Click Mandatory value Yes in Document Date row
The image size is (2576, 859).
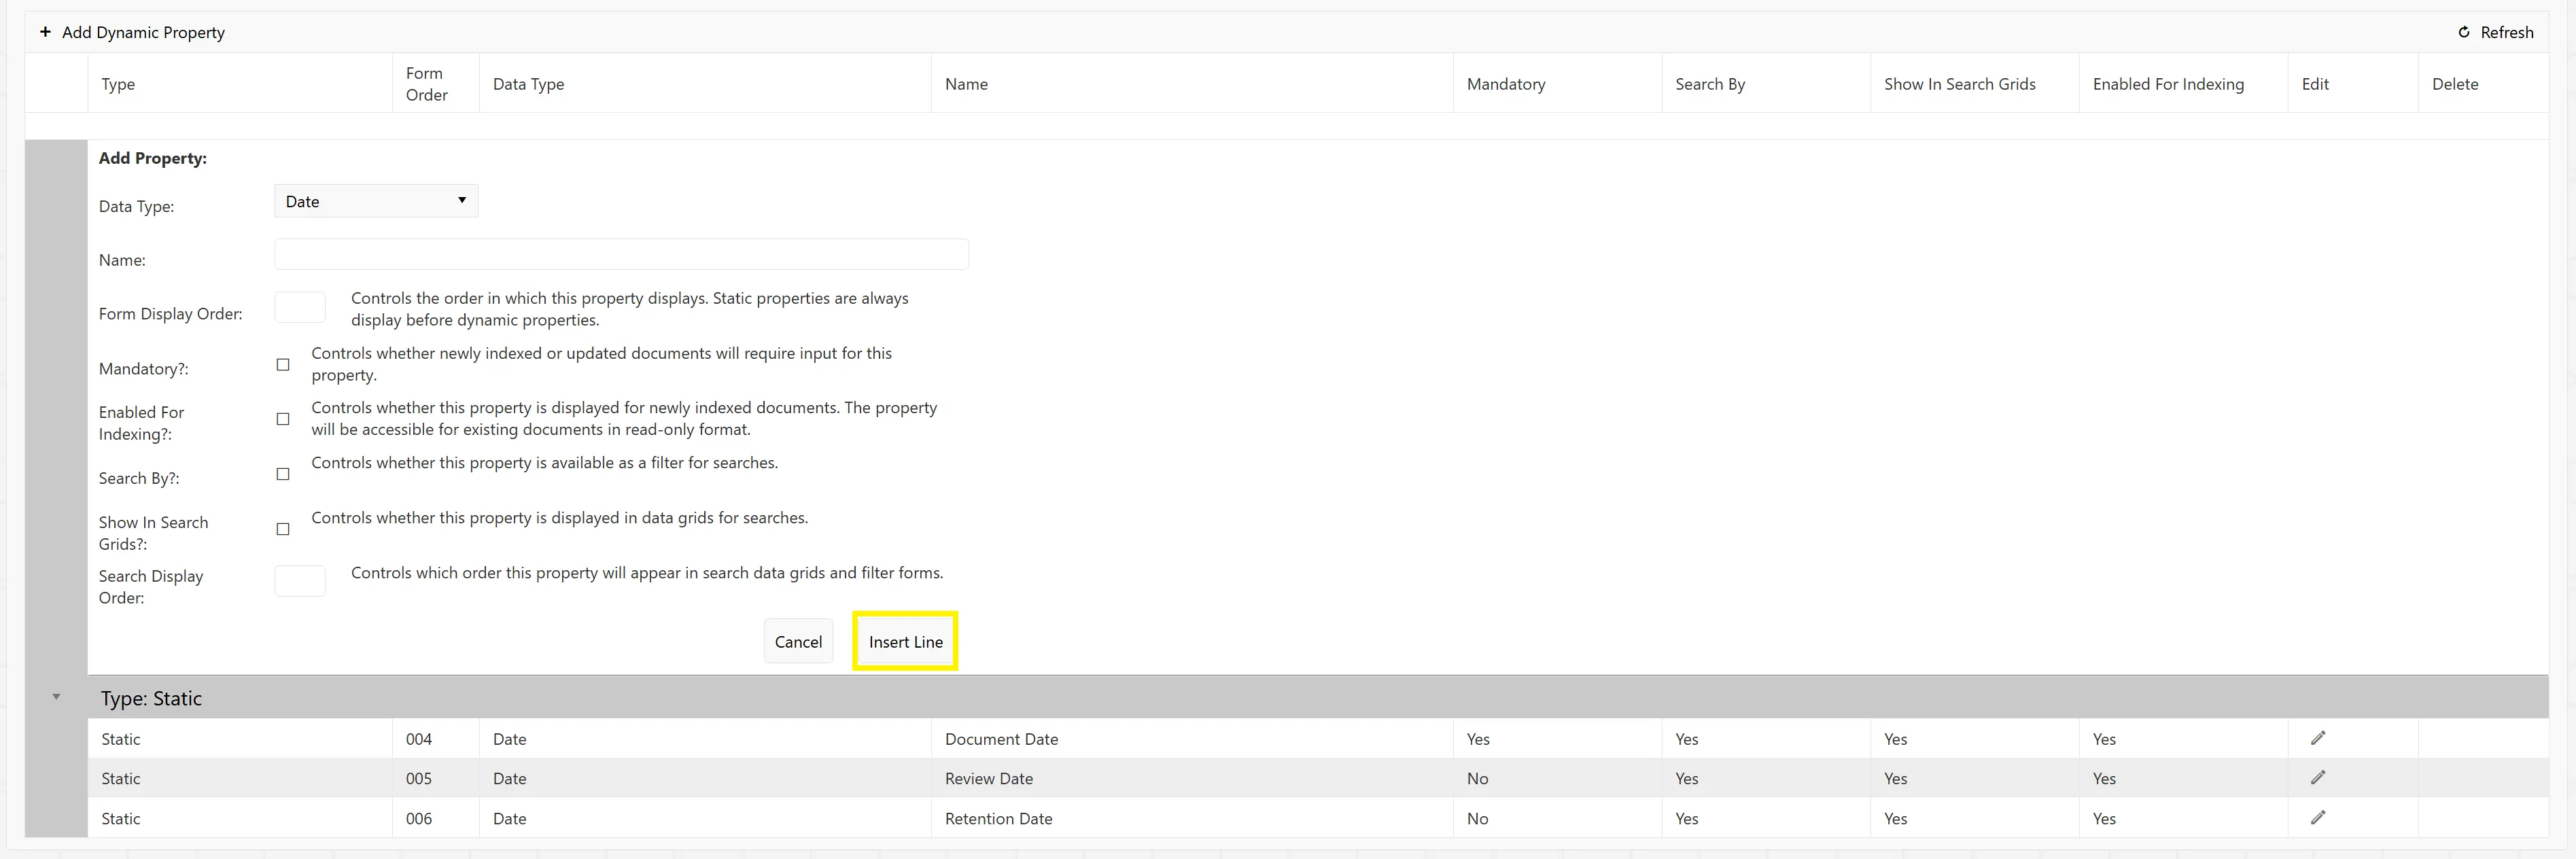coord(1478,739)
